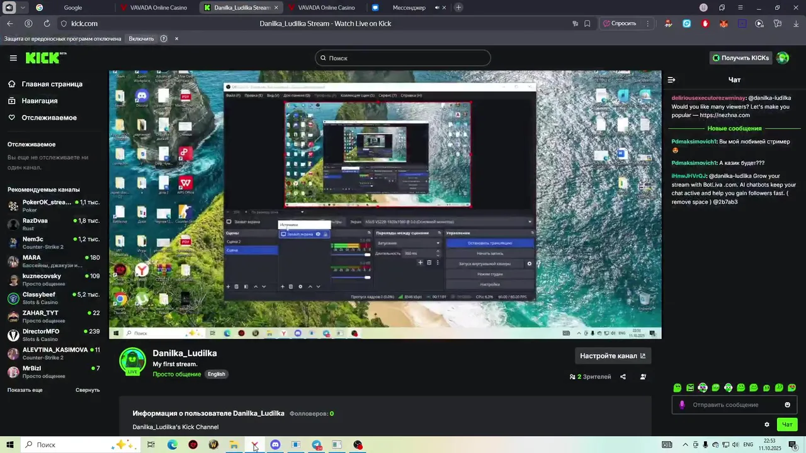This screenshot has height=453, width=806.
Task: Open protection info help icon
Action: [x=164, y=38]
